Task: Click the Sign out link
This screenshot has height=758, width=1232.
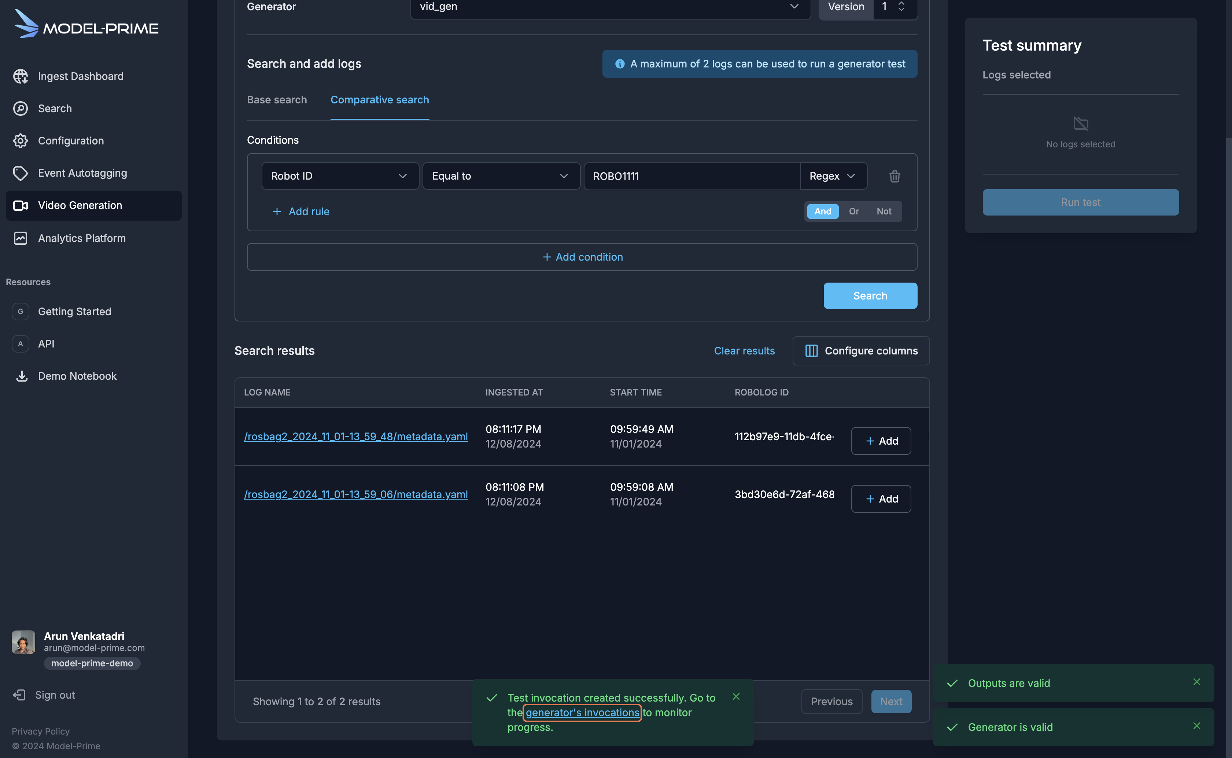Action: 55,695
